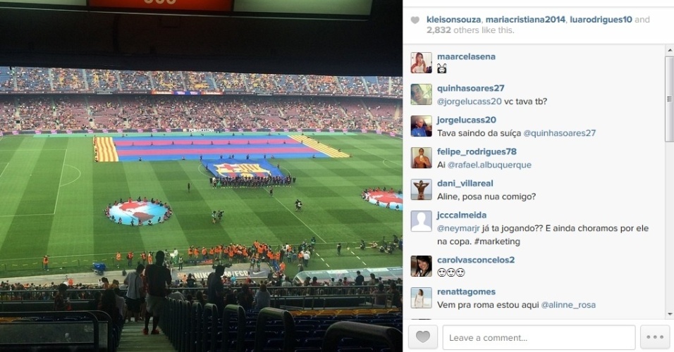Click the scrollbar down arrow in comments

pyautogui.click(x=669, y=315)
